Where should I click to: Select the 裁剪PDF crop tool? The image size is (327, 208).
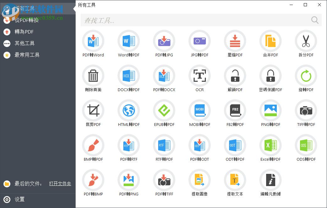[x=93, y=113]
